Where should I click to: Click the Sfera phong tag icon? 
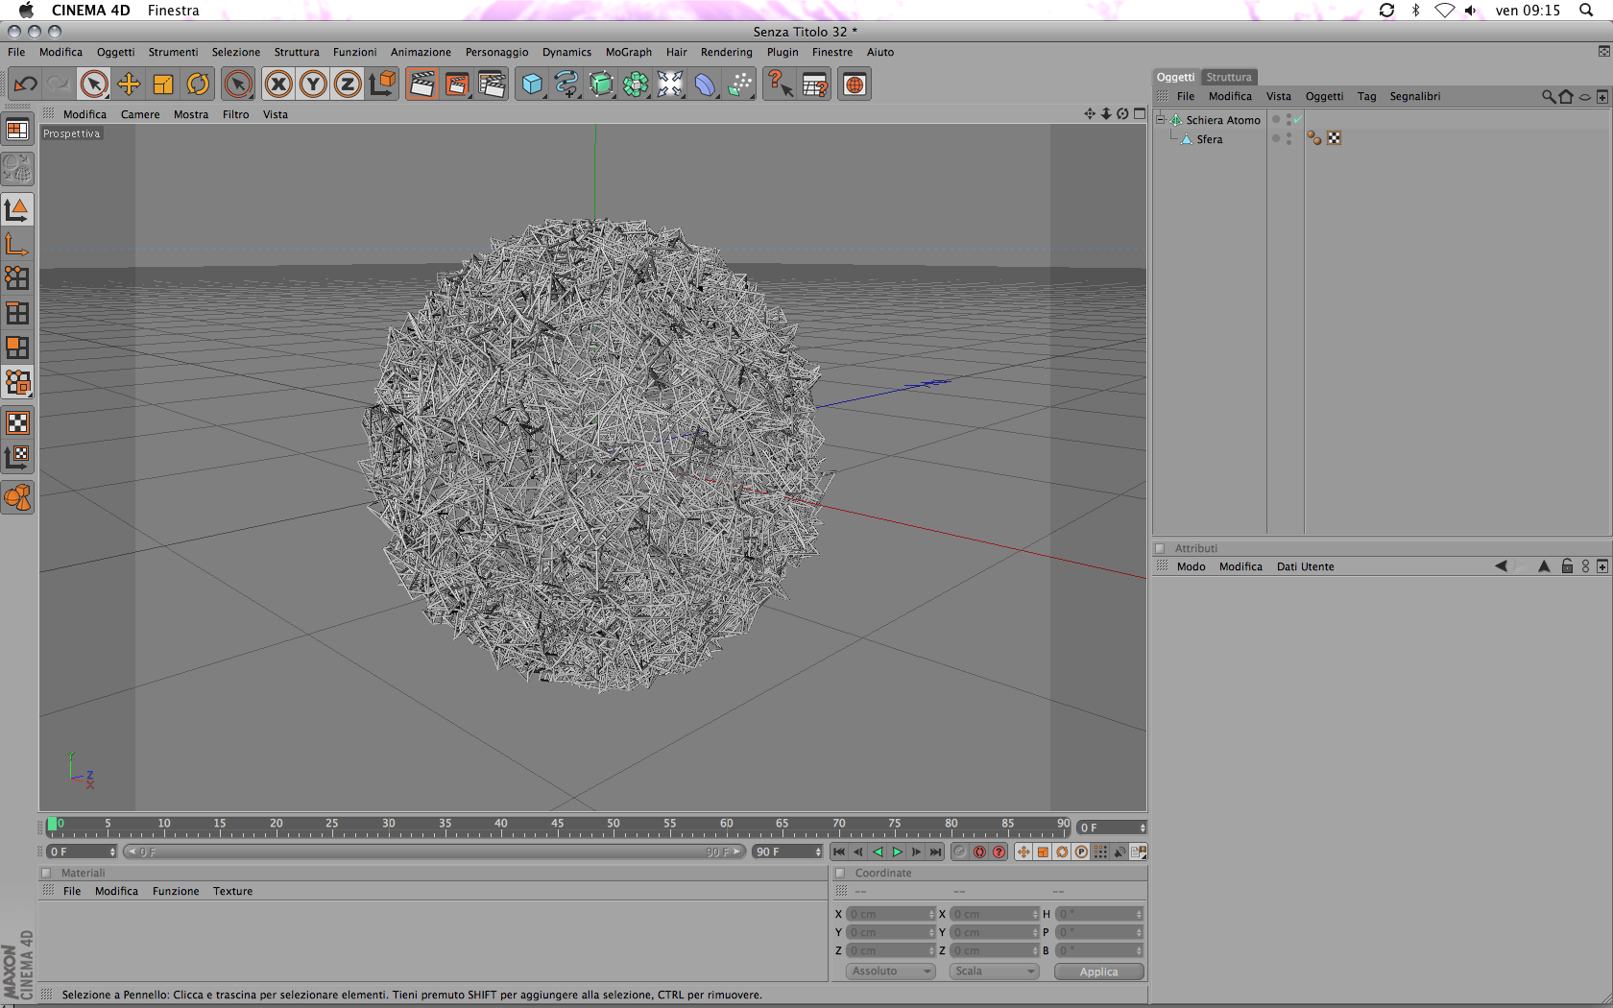coord(1314,138)
